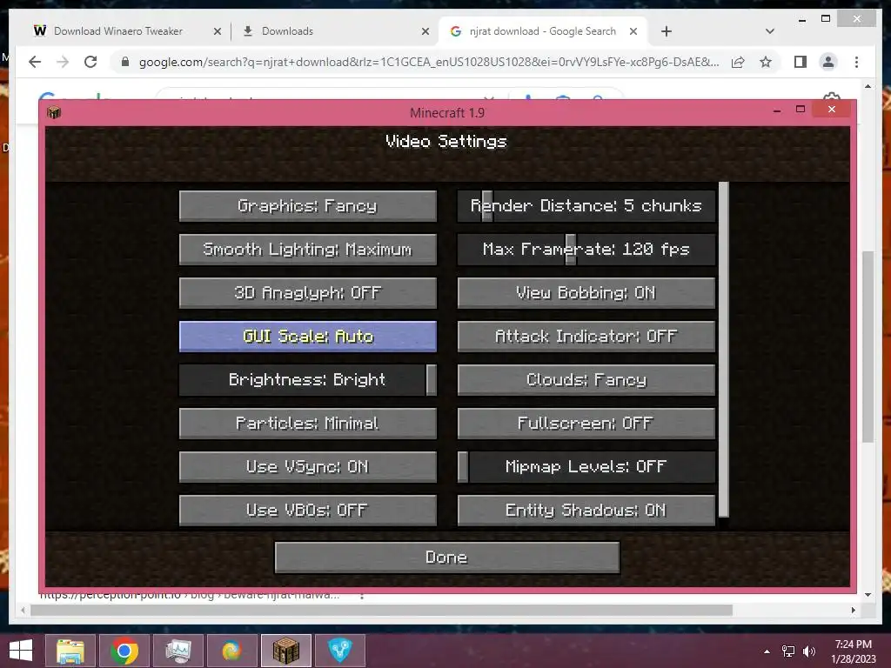The height and width of the screenshot is (668, 891).
Task: Open the Windows Start menu
Action: pos(21,651)
